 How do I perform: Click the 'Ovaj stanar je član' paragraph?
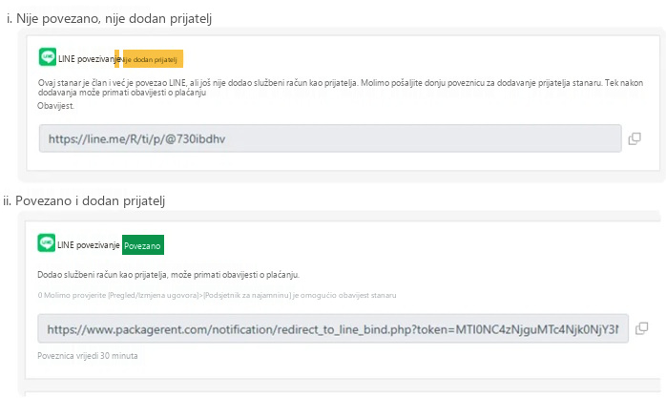pyautogui.click(x=341, y=88)
